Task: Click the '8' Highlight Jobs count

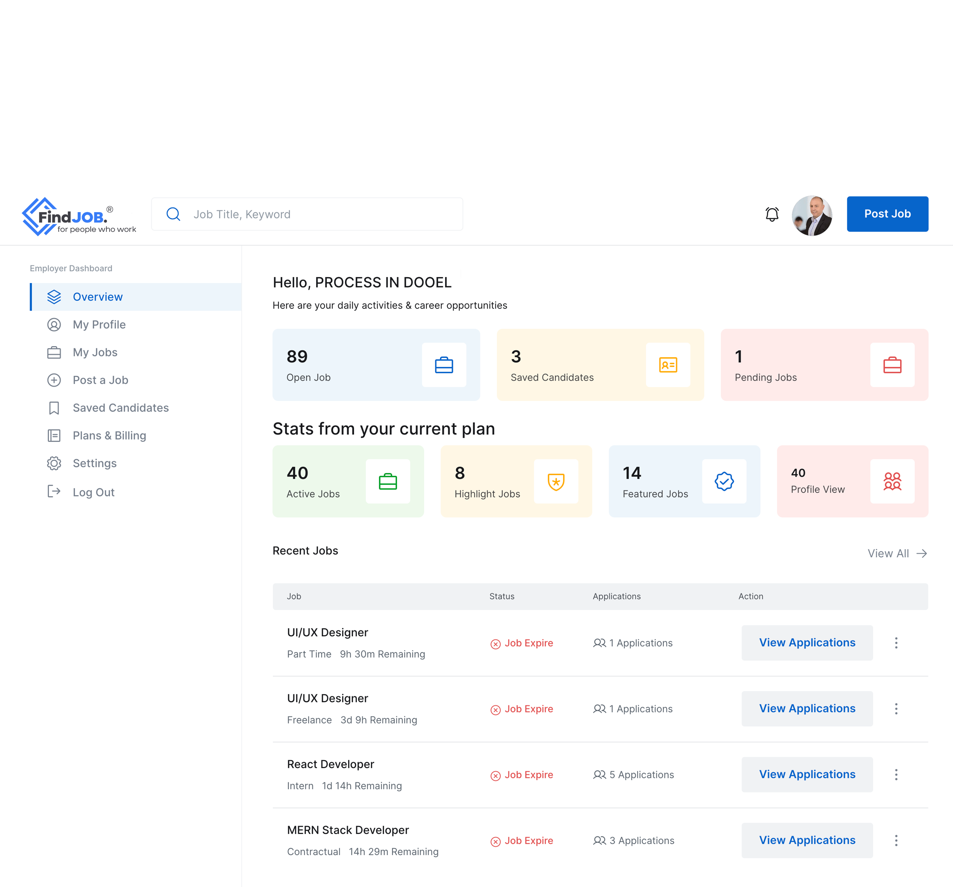Action: (x=460, y=473)
